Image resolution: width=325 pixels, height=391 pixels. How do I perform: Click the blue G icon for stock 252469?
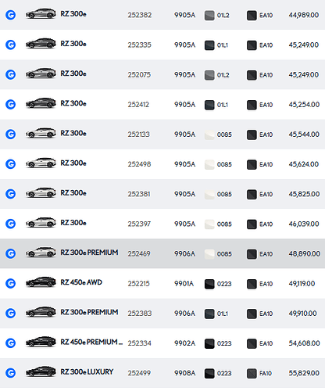coord(11,253)
